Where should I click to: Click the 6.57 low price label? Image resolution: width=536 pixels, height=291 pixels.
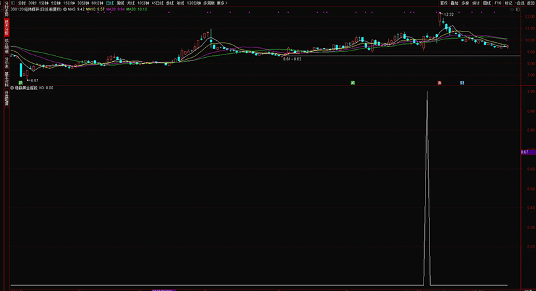point(34,81)
